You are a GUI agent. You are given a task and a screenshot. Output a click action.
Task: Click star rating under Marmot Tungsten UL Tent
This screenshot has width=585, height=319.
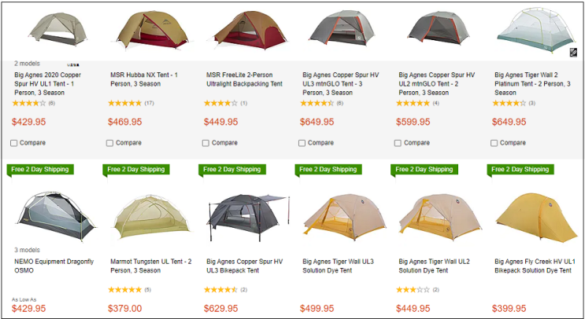tap(124, 289)
